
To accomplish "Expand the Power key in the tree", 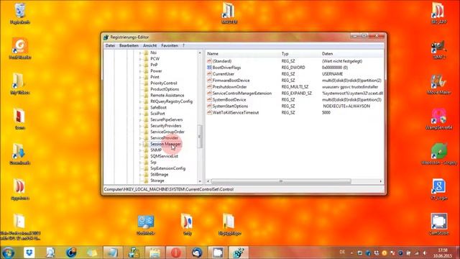I will 140,71.
